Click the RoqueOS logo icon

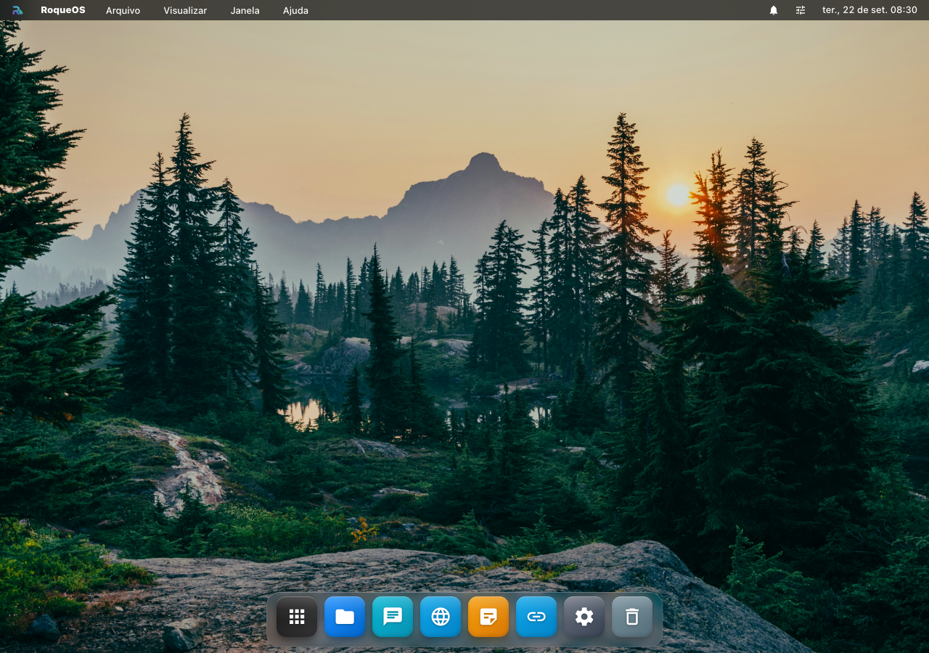coord(17,10)
